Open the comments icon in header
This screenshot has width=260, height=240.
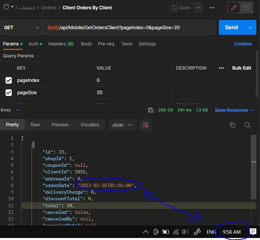tap(246, 8)
